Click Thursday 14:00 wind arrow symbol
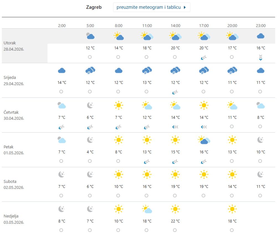Image resolution: width=277 pixels, height=236 pixels. click(x=175, y=126)
